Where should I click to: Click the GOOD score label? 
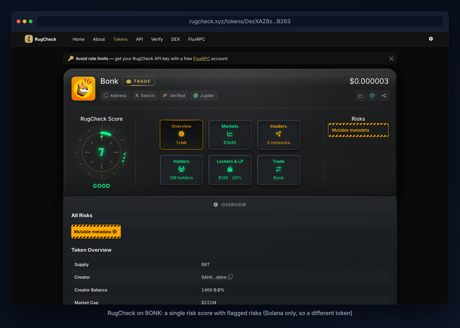101,186
